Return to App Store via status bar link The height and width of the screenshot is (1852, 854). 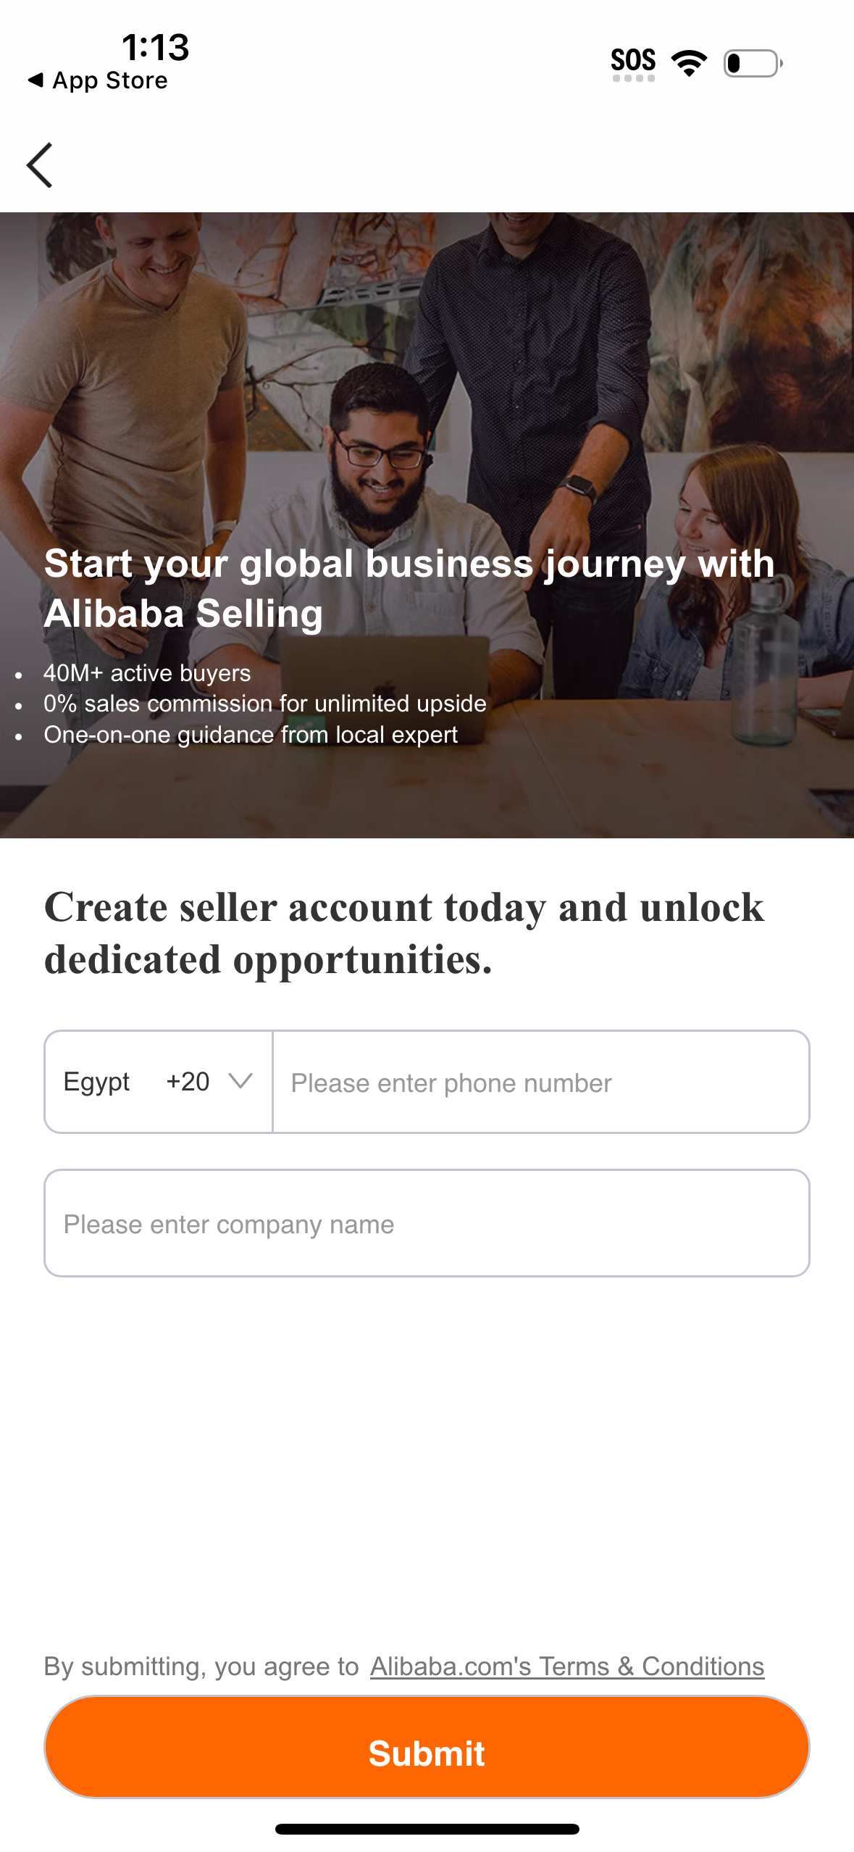click(x=98, y=80)
